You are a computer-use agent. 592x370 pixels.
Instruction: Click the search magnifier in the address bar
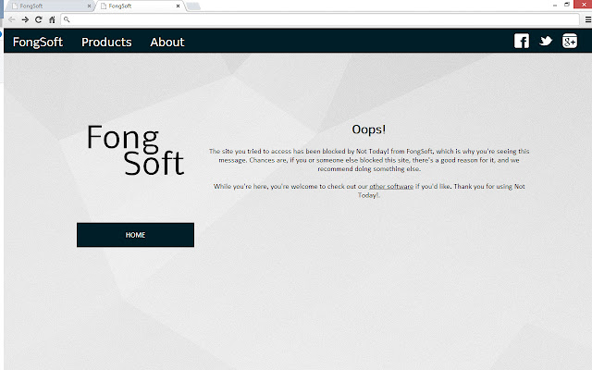[67, 19]
